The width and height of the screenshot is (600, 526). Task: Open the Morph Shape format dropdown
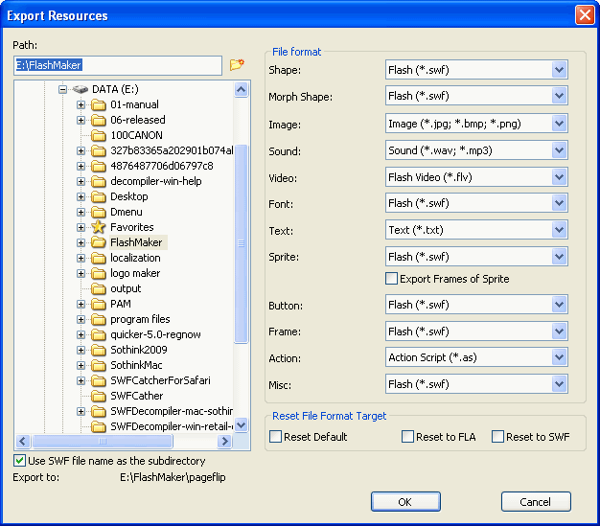coord(559,96)
